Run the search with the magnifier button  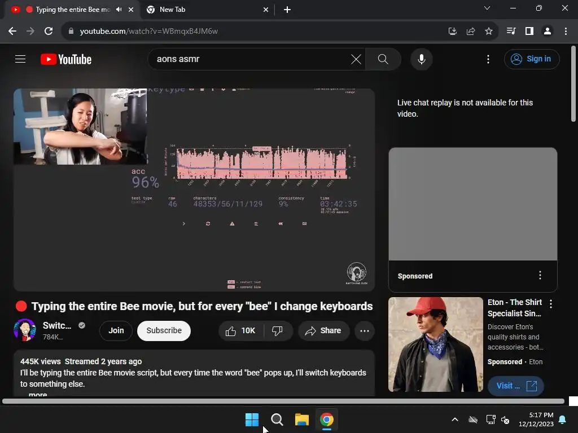tap(383, 59)
